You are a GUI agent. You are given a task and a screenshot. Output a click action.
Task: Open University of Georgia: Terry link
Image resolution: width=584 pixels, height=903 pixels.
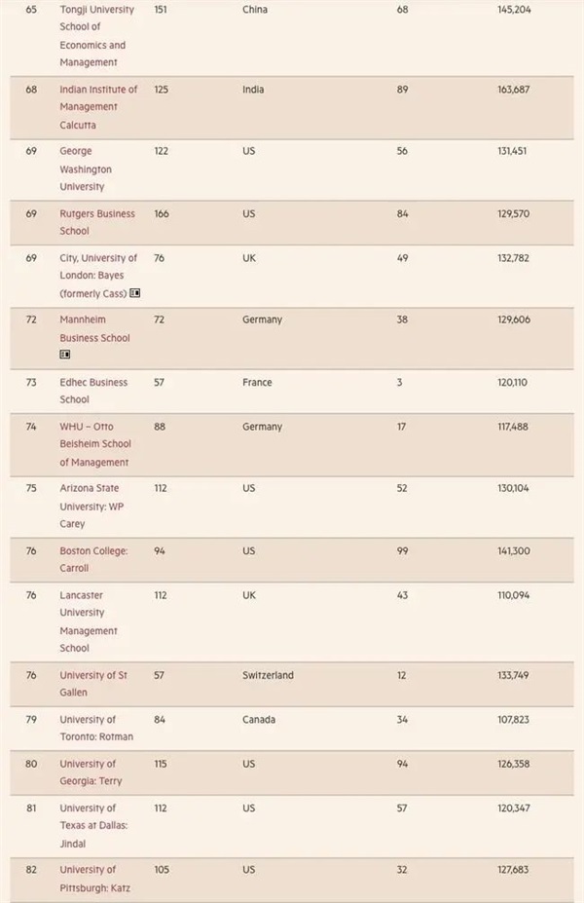pyautogui.click(x=91, y=772)
